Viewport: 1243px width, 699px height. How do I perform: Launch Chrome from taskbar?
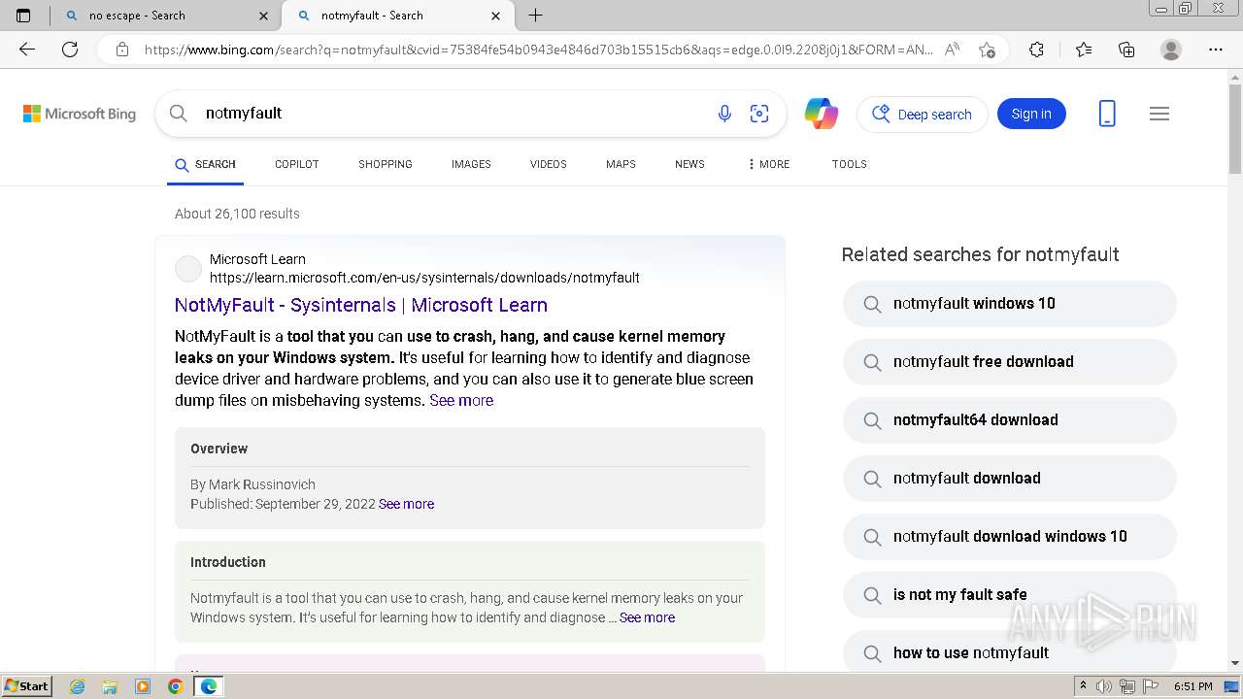click(175, 686)
